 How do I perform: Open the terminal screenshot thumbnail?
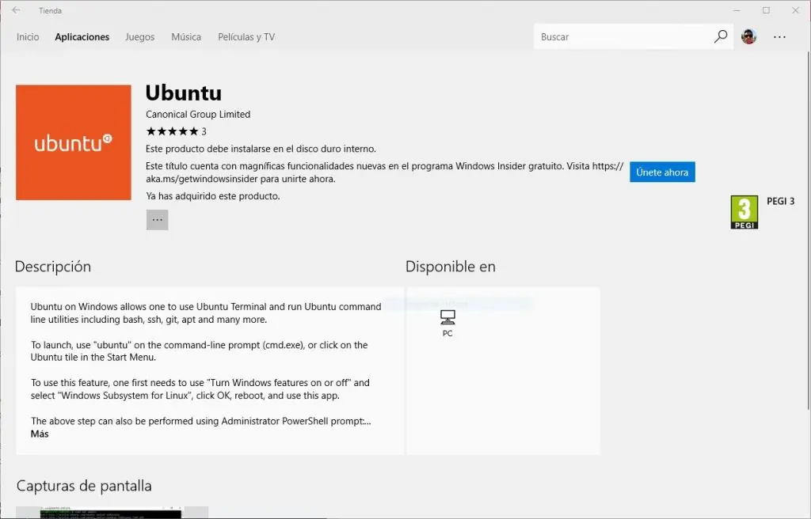point(112,513)
